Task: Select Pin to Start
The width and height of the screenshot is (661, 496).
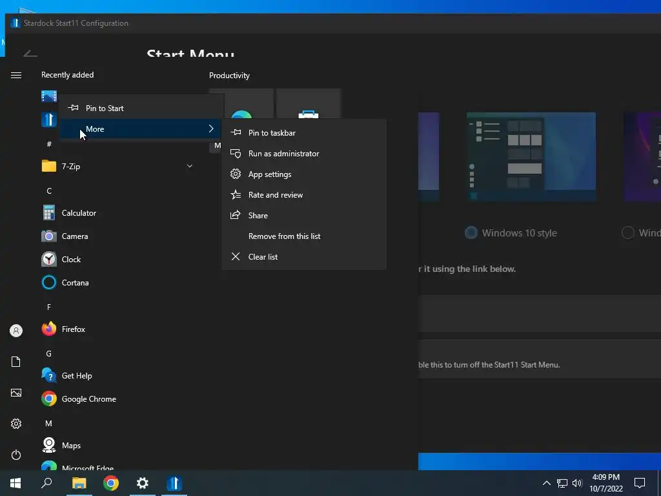Action: tap(141, 108)
